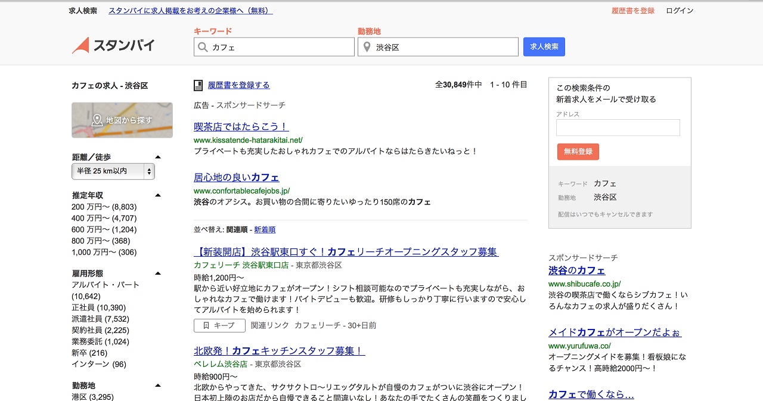Click the location pin icon in 勤務地 field
Image resolution: width=763 pixels, height=401 pixels.
(367, 47)
